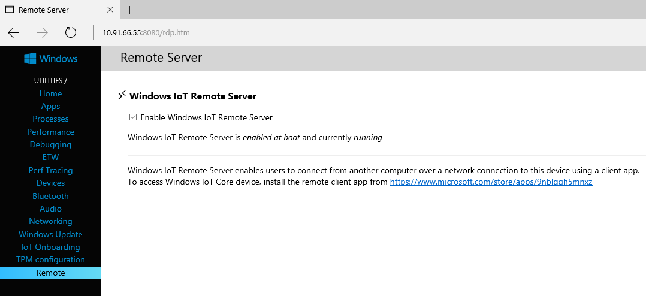Select the Remote Server browser tab
The height and width of the screenshot is (296, 646).
tap(54, 10)
